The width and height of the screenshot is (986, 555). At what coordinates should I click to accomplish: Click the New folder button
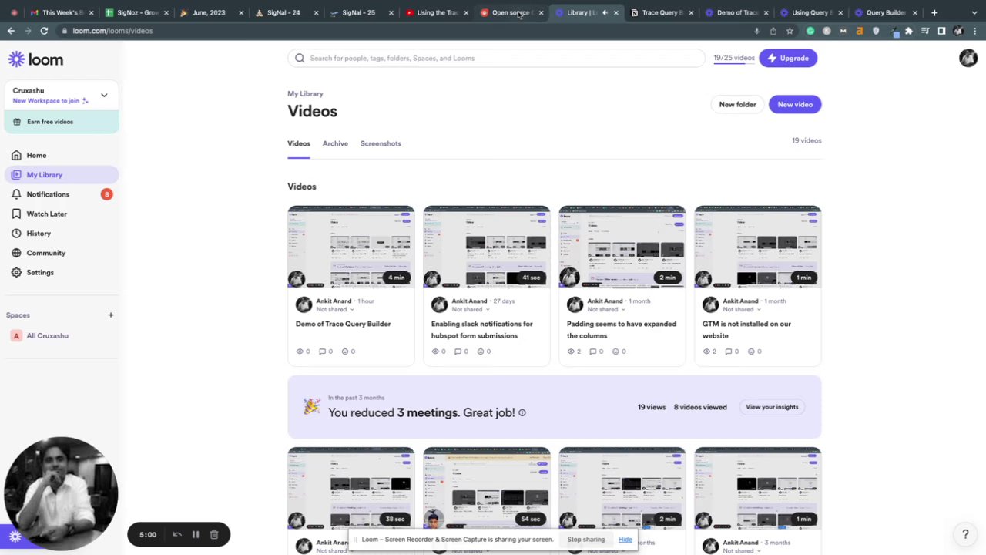pos(737,104)
